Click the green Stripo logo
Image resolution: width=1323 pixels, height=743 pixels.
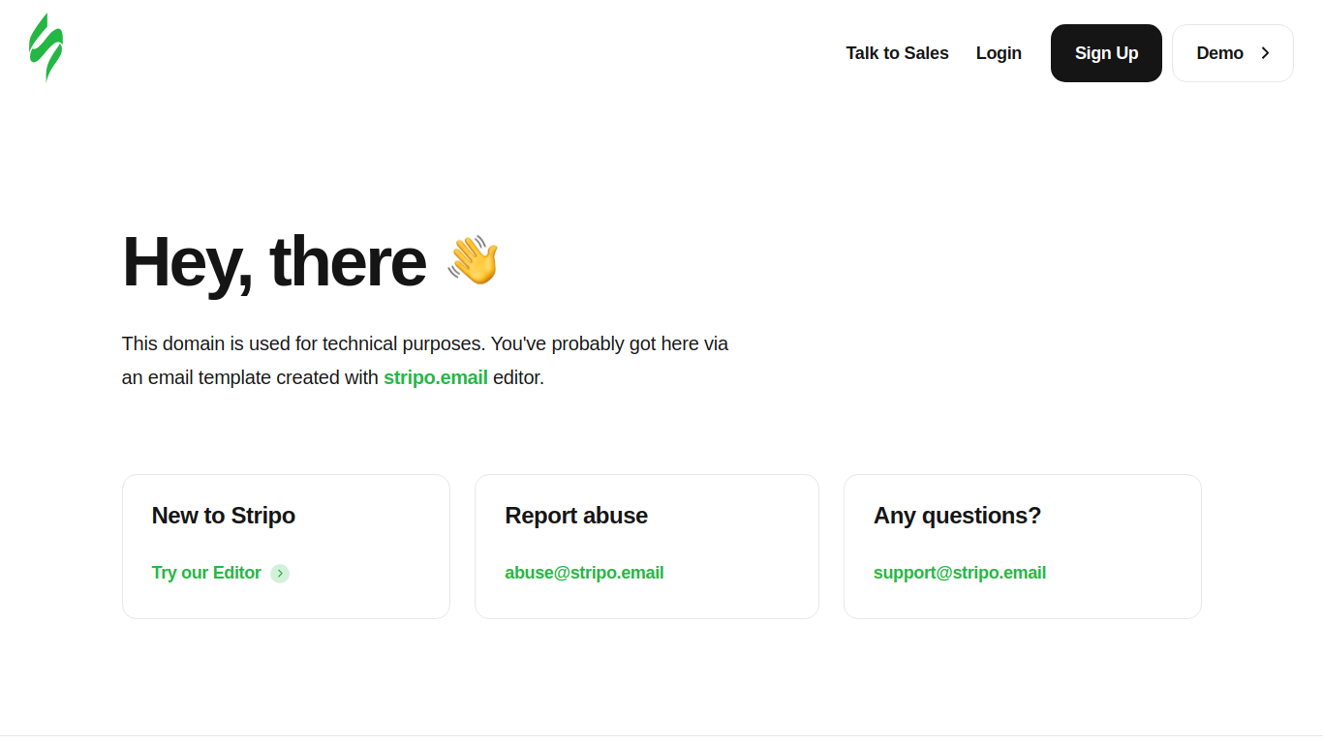click(x=46, y=47)
